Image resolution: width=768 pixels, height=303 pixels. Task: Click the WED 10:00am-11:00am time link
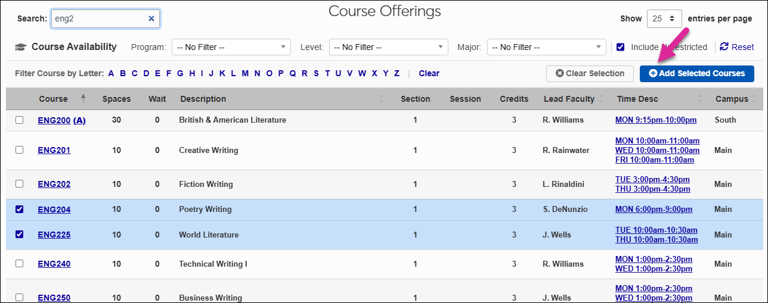point(657,150)
